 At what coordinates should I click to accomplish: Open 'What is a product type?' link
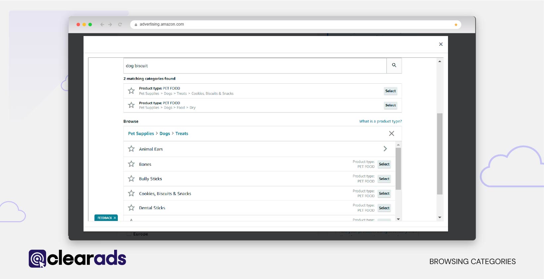tap(380, 121)
